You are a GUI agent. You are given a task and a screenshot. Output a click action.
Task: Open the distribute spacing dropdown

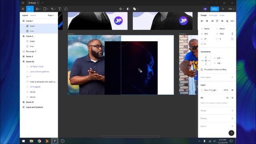tap(232, 21)
